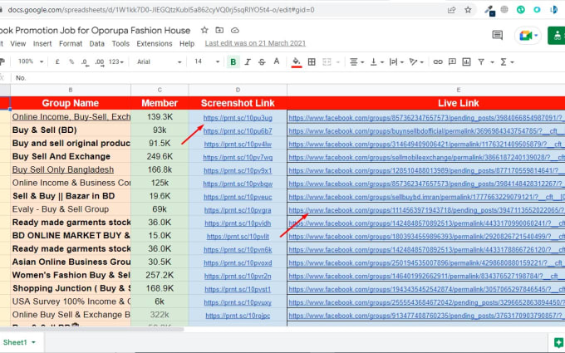Select column B header

pyautogui.click(x=71, y=90)
